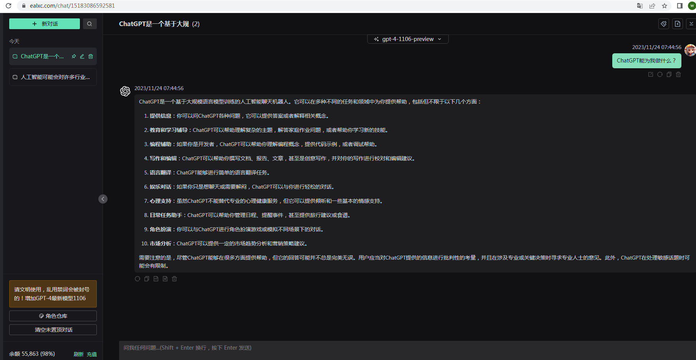
Task: Click the 充值 recharge link
Action: pyautogui.click(x=92, y=354)
